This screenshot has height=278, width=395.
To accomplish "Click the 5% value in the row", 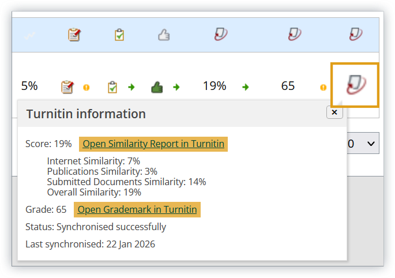I will coord(29,86).
